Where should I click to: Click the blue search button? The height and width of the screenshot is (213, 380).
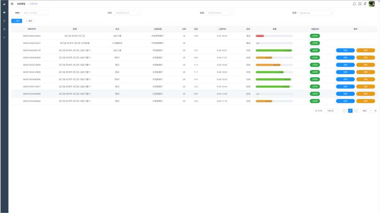click(17, 21)
